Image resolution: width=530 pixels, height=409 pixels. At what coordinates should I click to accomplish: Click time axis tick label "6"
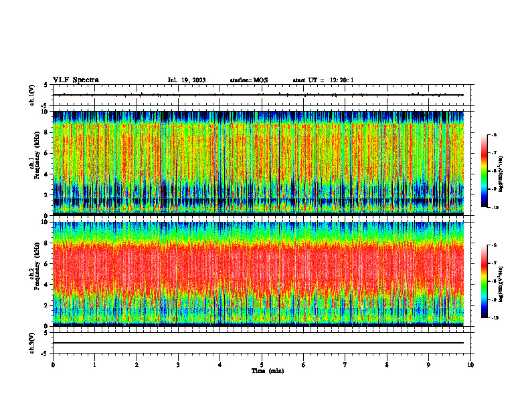(x=304, y=365)
